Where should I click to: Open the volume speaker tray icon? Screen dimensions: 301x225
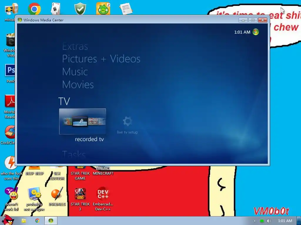click(x=269, y=221)
